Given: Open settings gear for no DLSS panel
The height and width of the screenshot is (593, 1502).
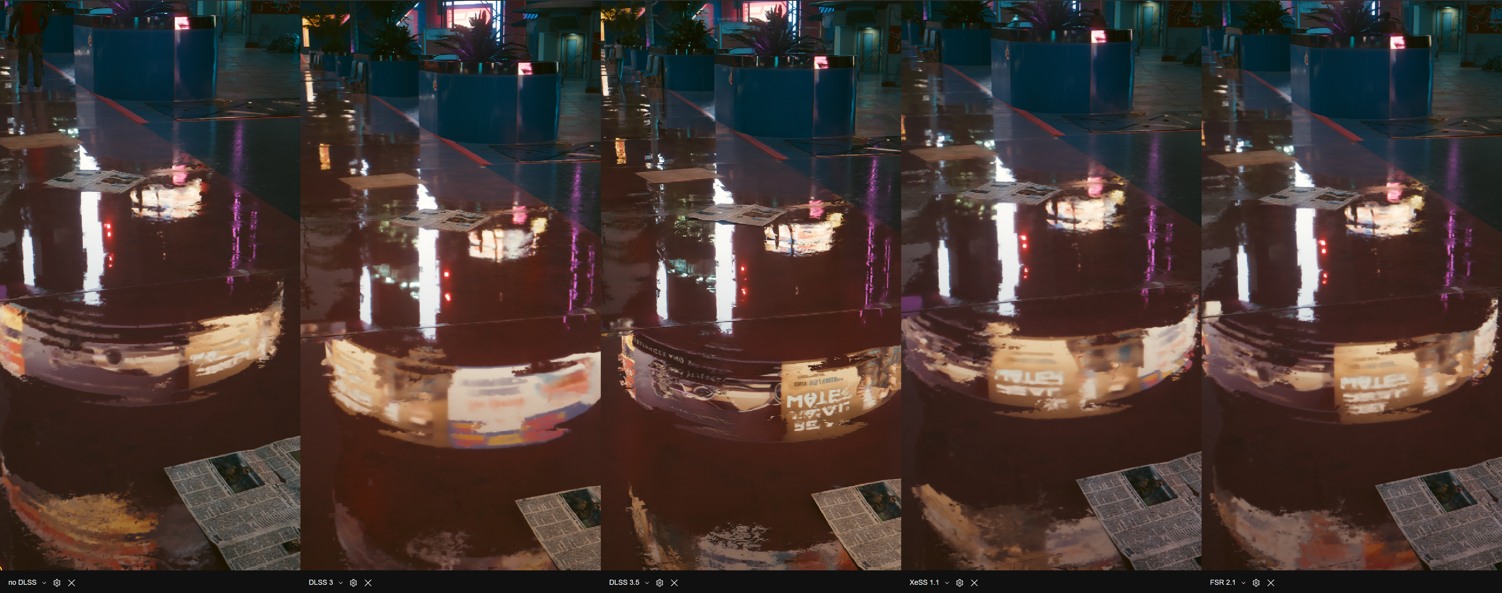Looking at the screenshot, I should (57, 582).
